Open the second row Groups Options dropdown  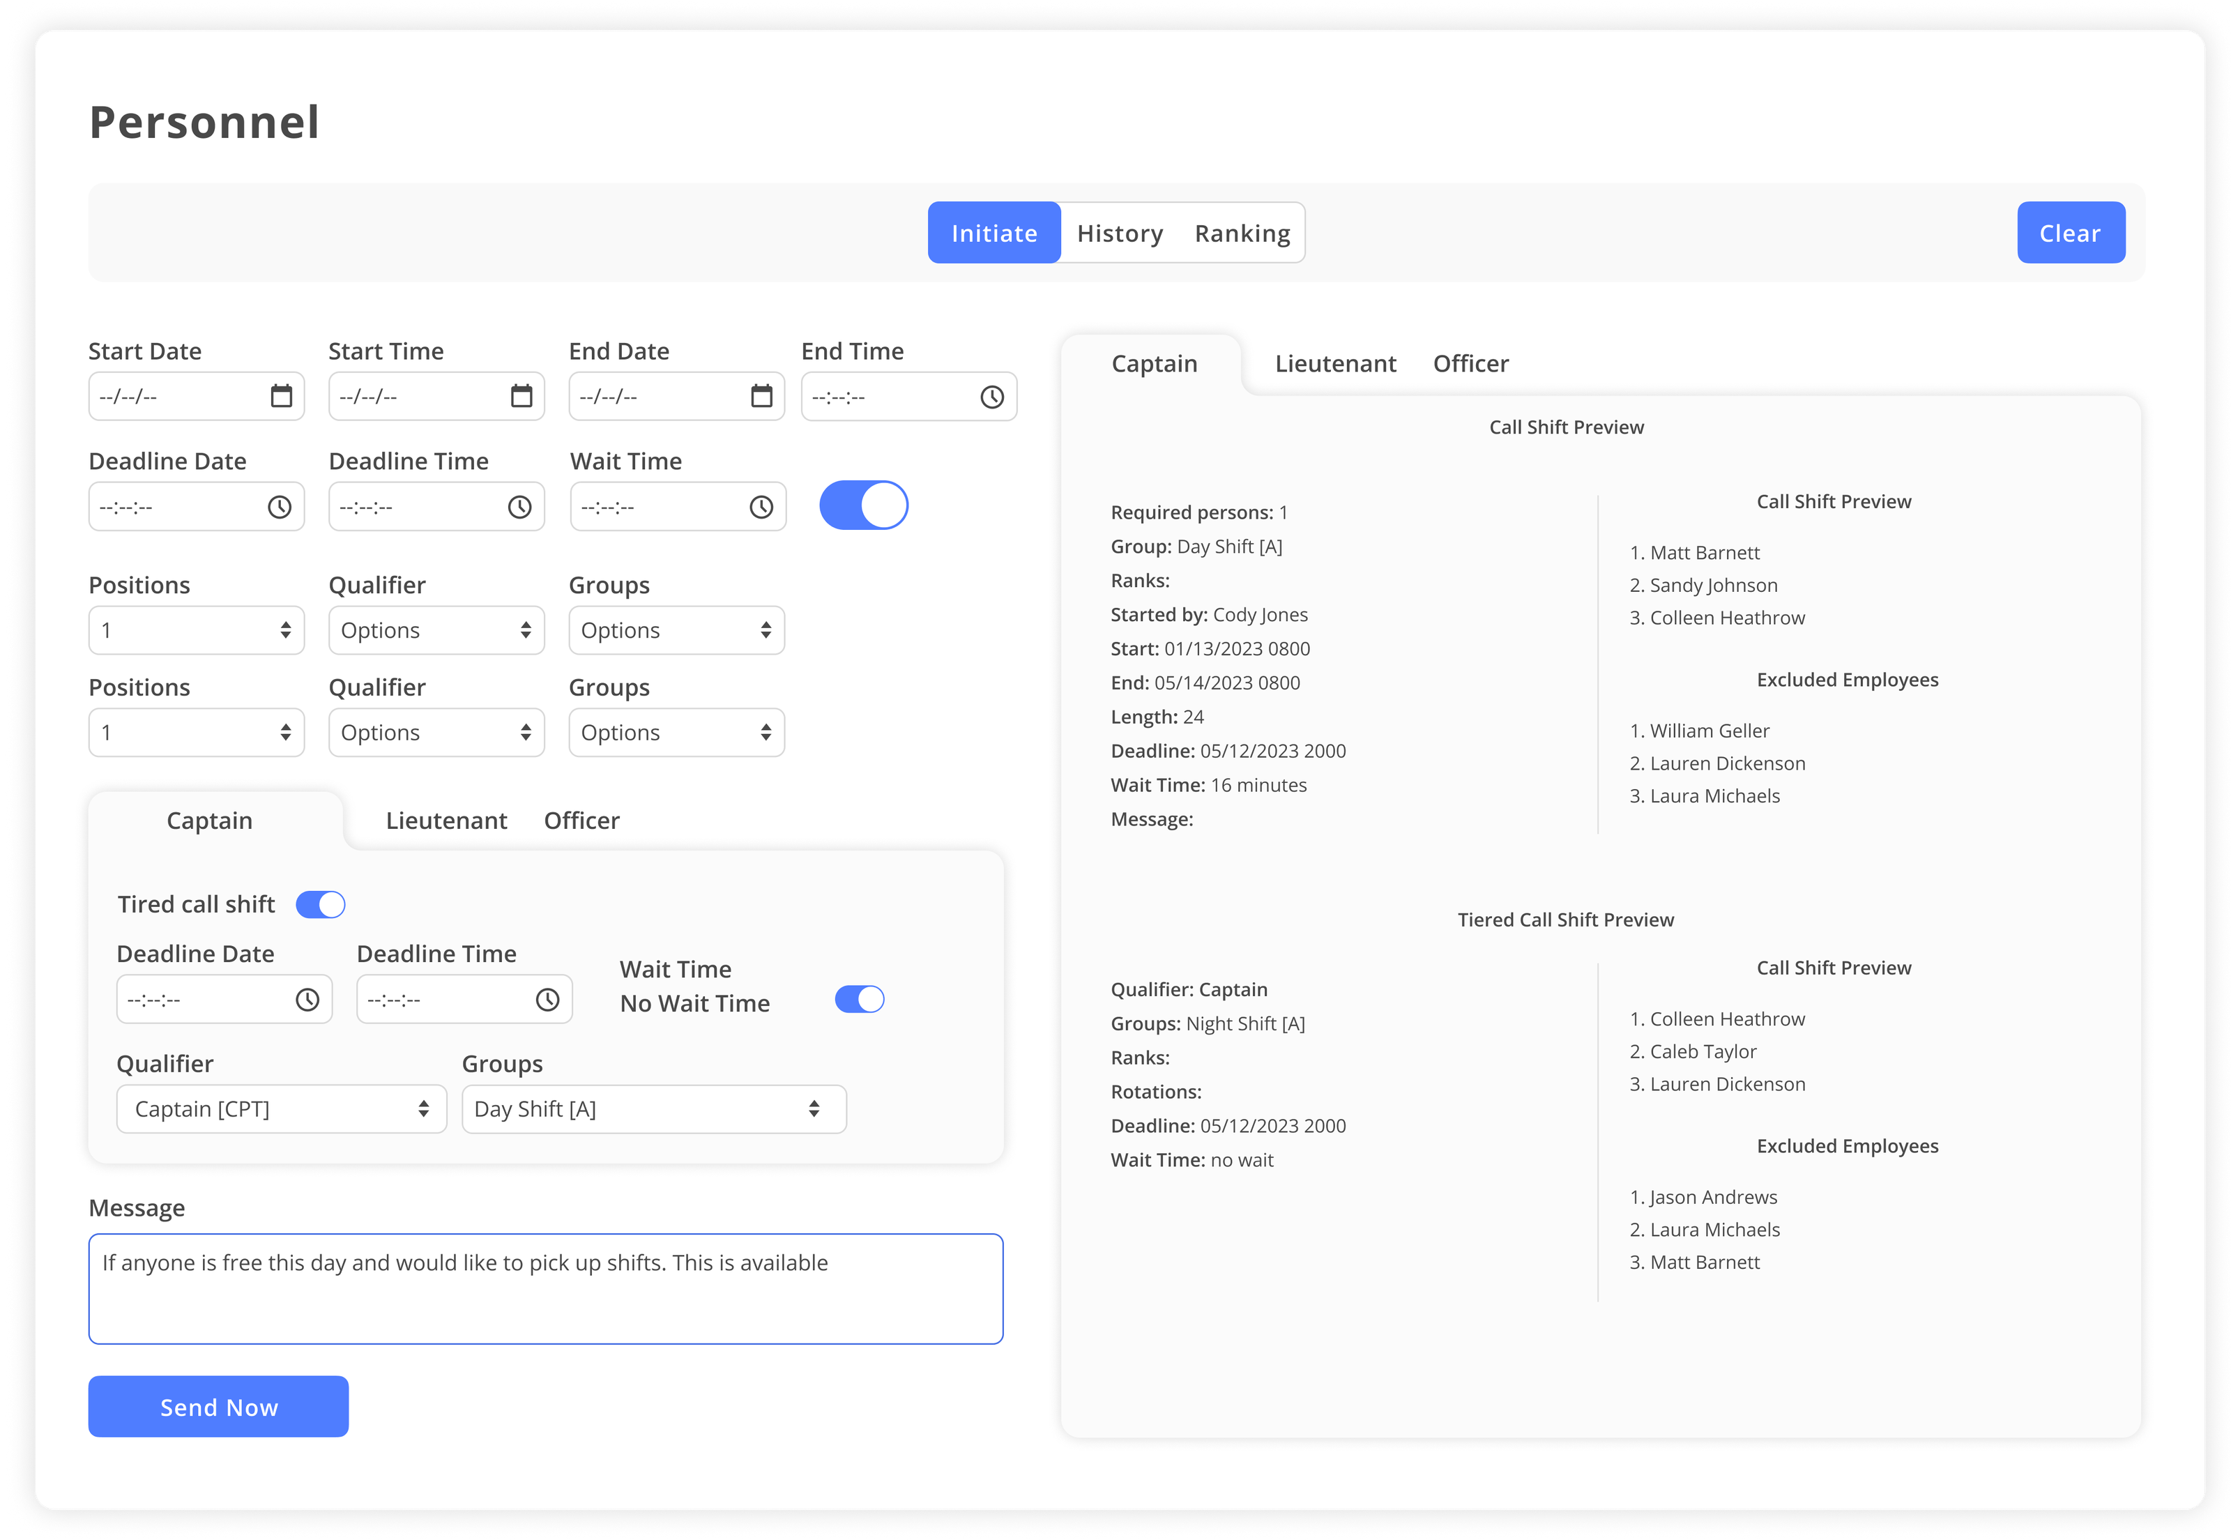coord(676,733)
